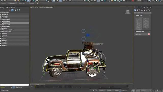
Task: Open the Customize menu in Scene Explorer
Action: point(12,8)
